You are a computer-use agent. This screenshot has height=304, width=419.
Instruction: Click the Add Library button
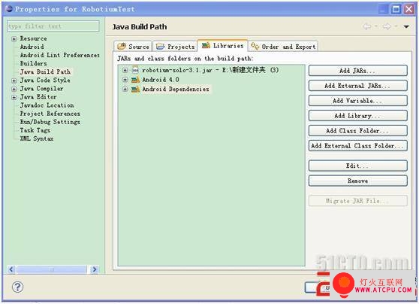[x=358, y=116]
